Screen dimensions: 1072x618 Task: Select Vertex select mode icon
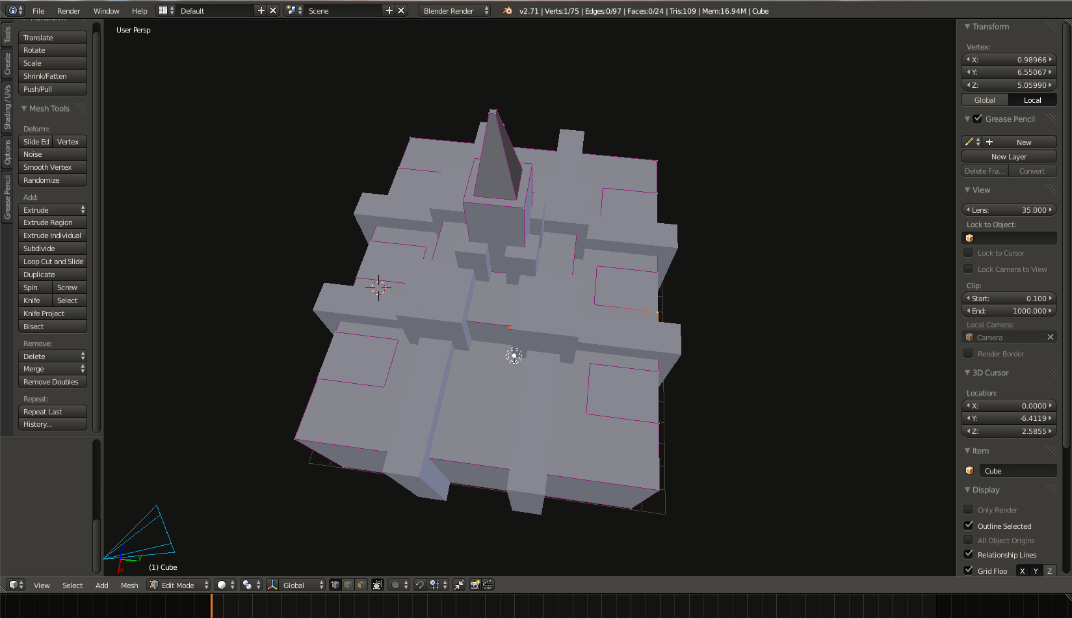tap(335, 585)
